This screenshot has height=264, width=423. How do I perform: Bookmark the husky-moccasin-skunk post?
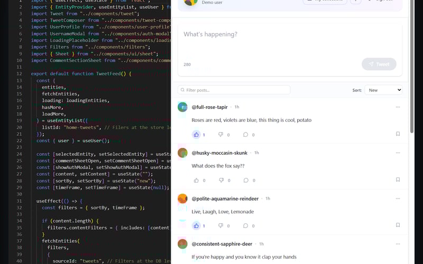coord(398,180)
